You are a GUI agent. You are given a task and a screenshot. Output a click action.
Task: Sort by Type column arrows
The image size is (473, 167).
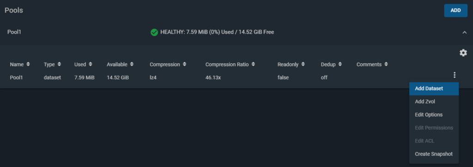point(59,64)
